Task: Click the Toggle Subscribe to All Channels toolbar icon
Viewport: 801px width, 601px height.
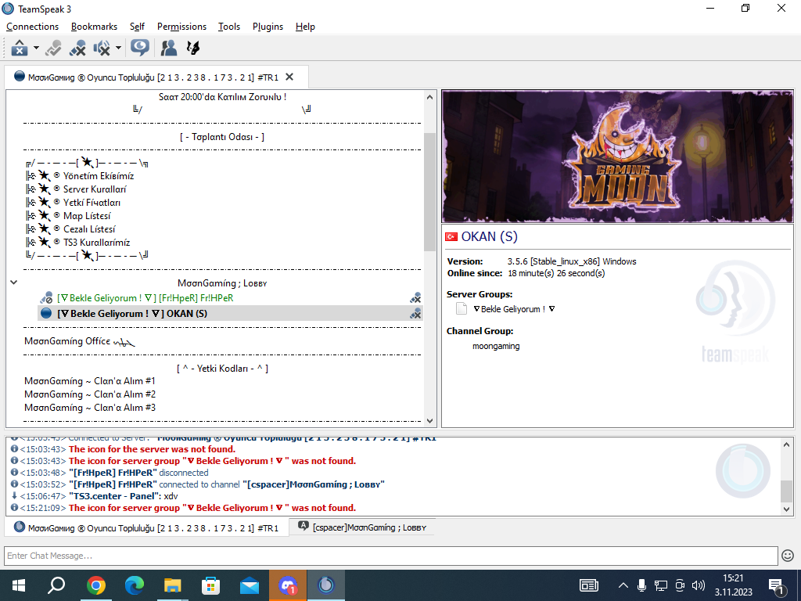Action: [x=53, y=48]
